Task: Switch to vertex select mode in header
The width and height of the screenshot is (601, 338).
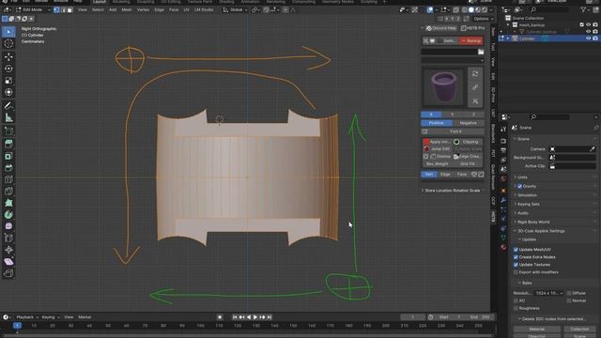Action: coord(56,10)
